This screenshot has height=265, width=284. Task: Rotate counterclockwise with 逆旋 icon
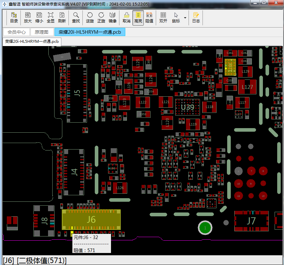click(90, 18)
